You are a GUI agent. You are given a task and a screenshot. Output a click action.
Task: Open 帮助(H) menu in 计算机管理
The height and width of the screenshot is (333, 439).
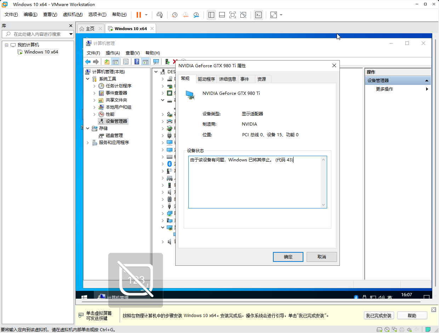tap(153, 53)
